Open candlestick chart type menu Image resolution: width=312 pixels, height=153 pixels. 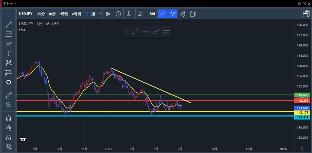pyautogui.click(x=108, y=14)
